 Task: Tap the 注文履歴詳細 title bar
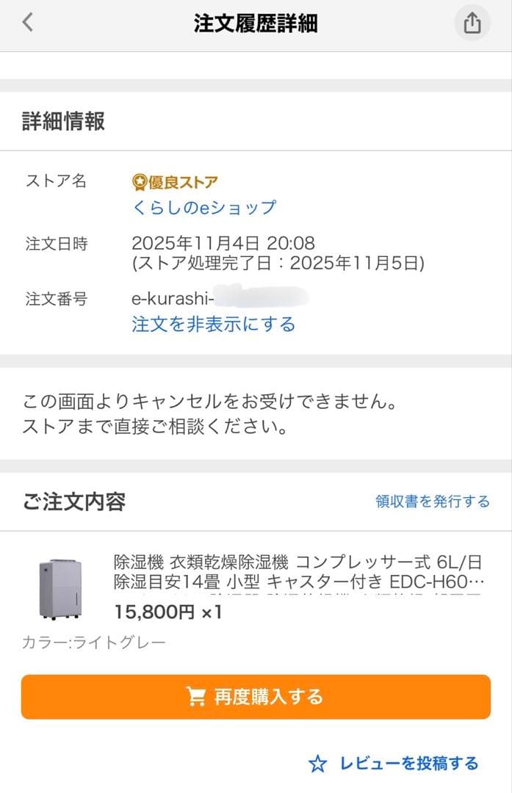[x=256, y=22]
